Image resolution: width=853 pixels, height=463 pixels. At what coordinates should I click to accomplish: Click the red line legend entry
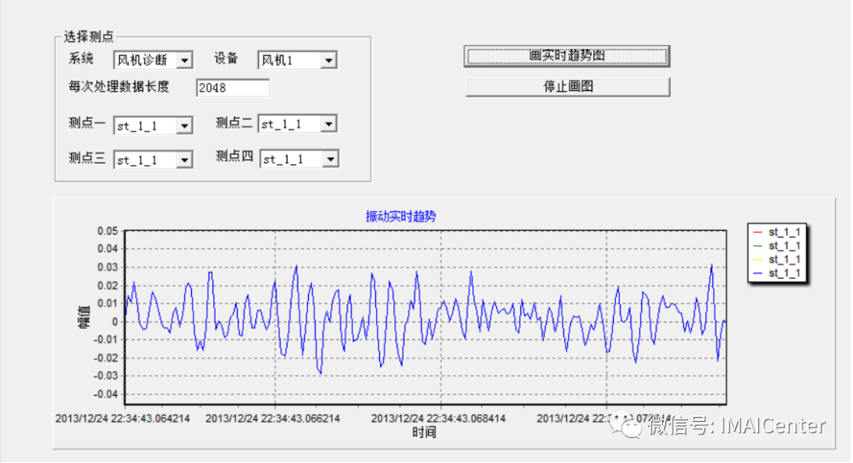(x=777, y=232)
